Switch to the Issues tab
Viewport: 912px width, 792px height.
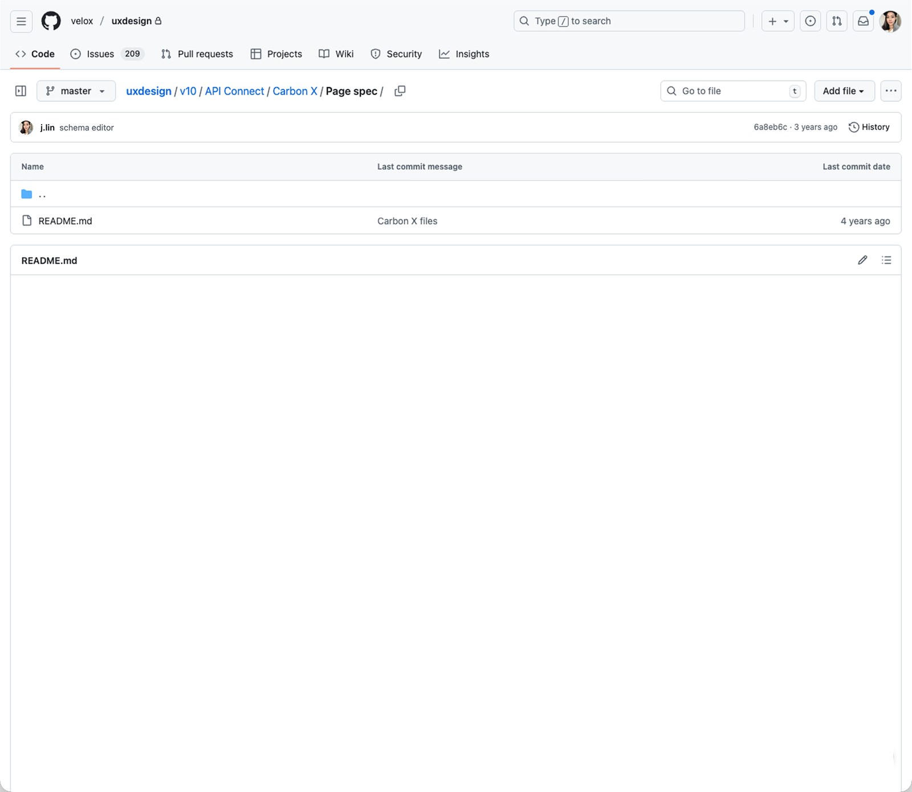pyautogui.click(x=107, y=54)
